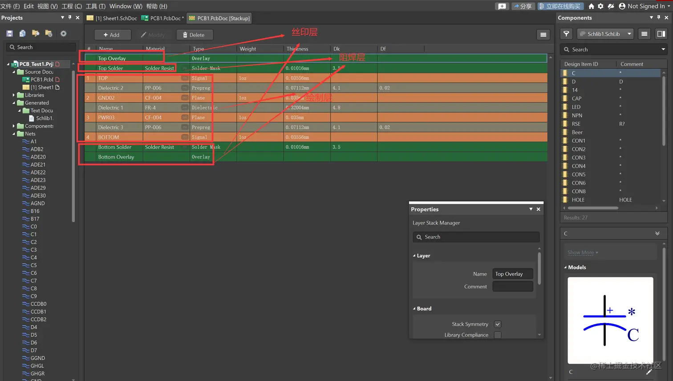The width and height of the screenshot is (673, 381).
Task: Click the layer Name field showing Top Overlay
Action: pyautogui.click(x=513, y=274)
